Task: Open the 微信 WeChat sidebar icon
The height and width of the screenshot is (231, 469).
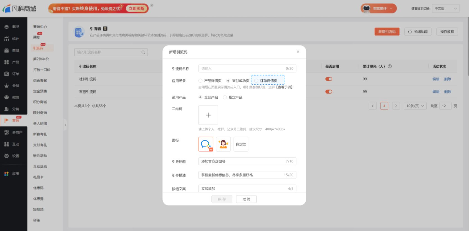Action: (6, 97)
